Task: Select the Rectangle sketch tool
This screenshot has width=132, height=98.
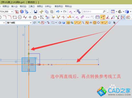Action: coord(15,17)
